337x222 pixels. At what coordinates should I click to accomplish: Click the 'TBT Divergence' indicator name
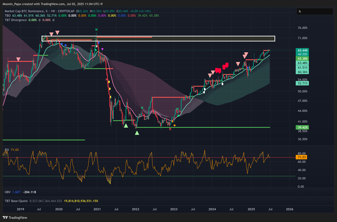(x=16, y=20)
